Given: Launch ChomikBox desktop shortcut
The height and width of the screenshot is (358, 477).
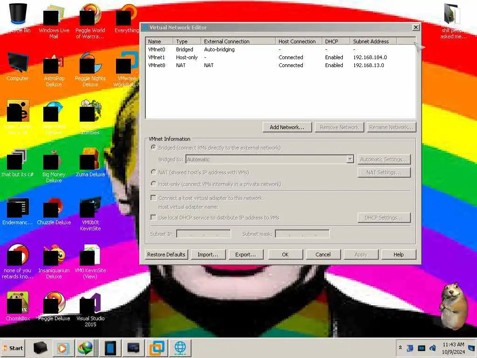Looking at the screenshot, I should (17, 306).
